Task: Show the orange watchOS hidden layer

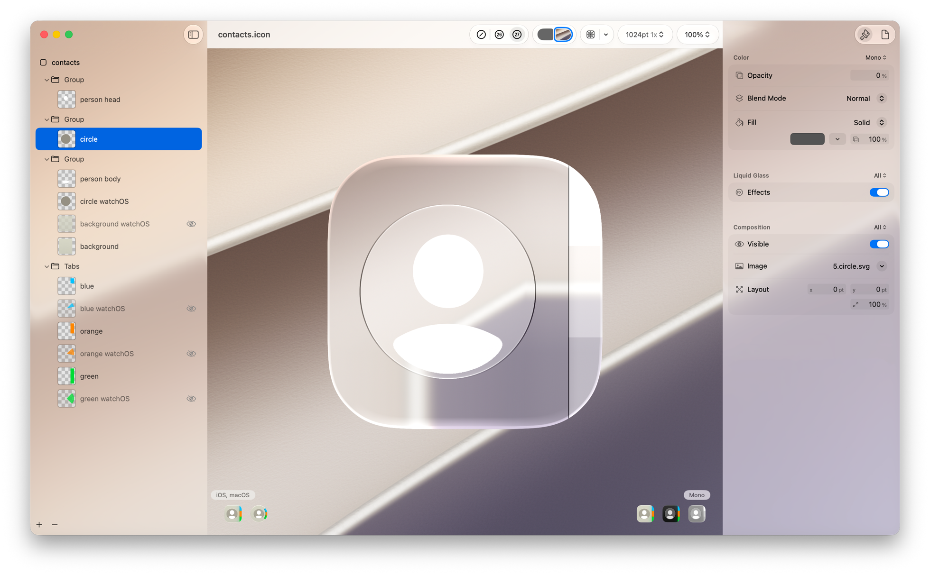Action: (x=191, y=354)
